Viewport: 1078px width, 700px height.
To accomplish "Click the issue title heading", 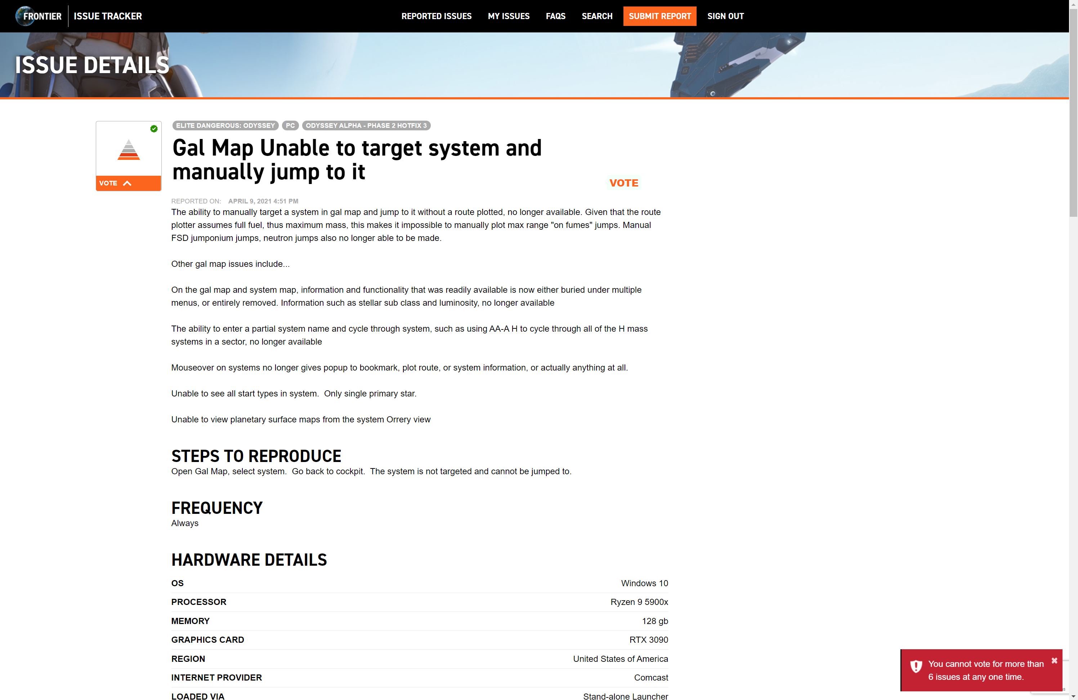I will click(x=357, y=160).
